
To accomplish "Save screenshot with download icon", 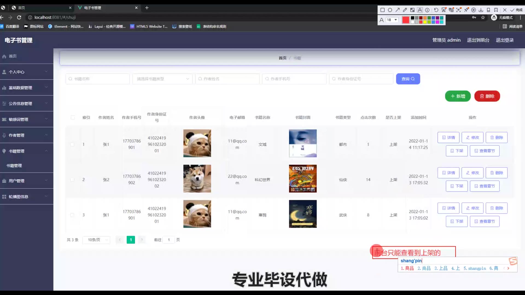I will (481, 10).
